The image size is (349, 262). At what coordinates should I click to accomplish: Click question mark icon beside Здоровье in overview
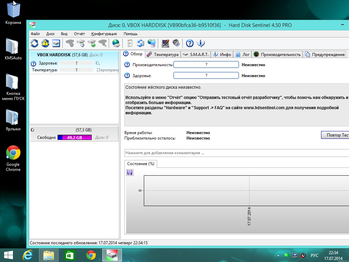[x=127, y=75]
